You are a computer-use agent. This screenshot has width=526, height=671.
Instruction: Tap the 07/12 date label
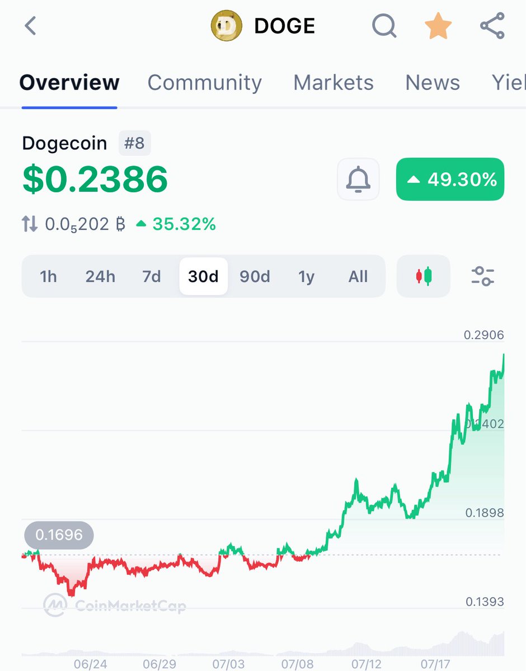[366, 663]
